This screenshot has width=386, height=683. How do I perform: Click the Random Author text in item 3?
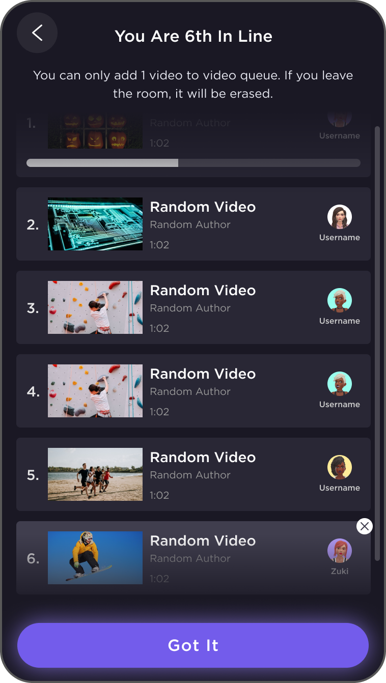tap(190, 308)
